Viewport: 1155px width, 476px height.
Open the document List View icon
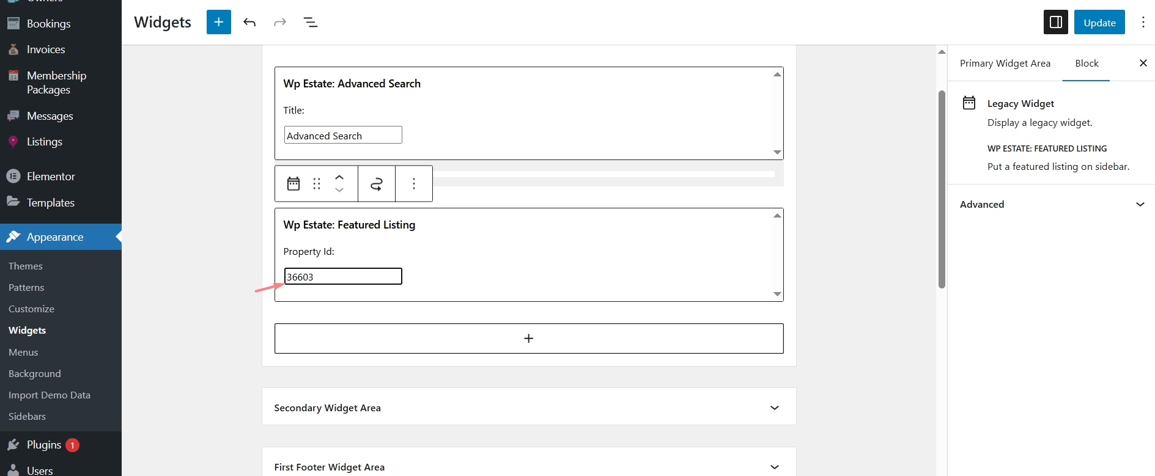(x=311, y=23)
